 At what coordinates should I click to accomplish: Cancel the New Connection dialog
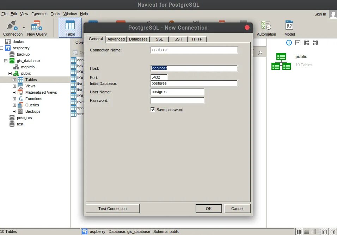[x=237, y=209]
